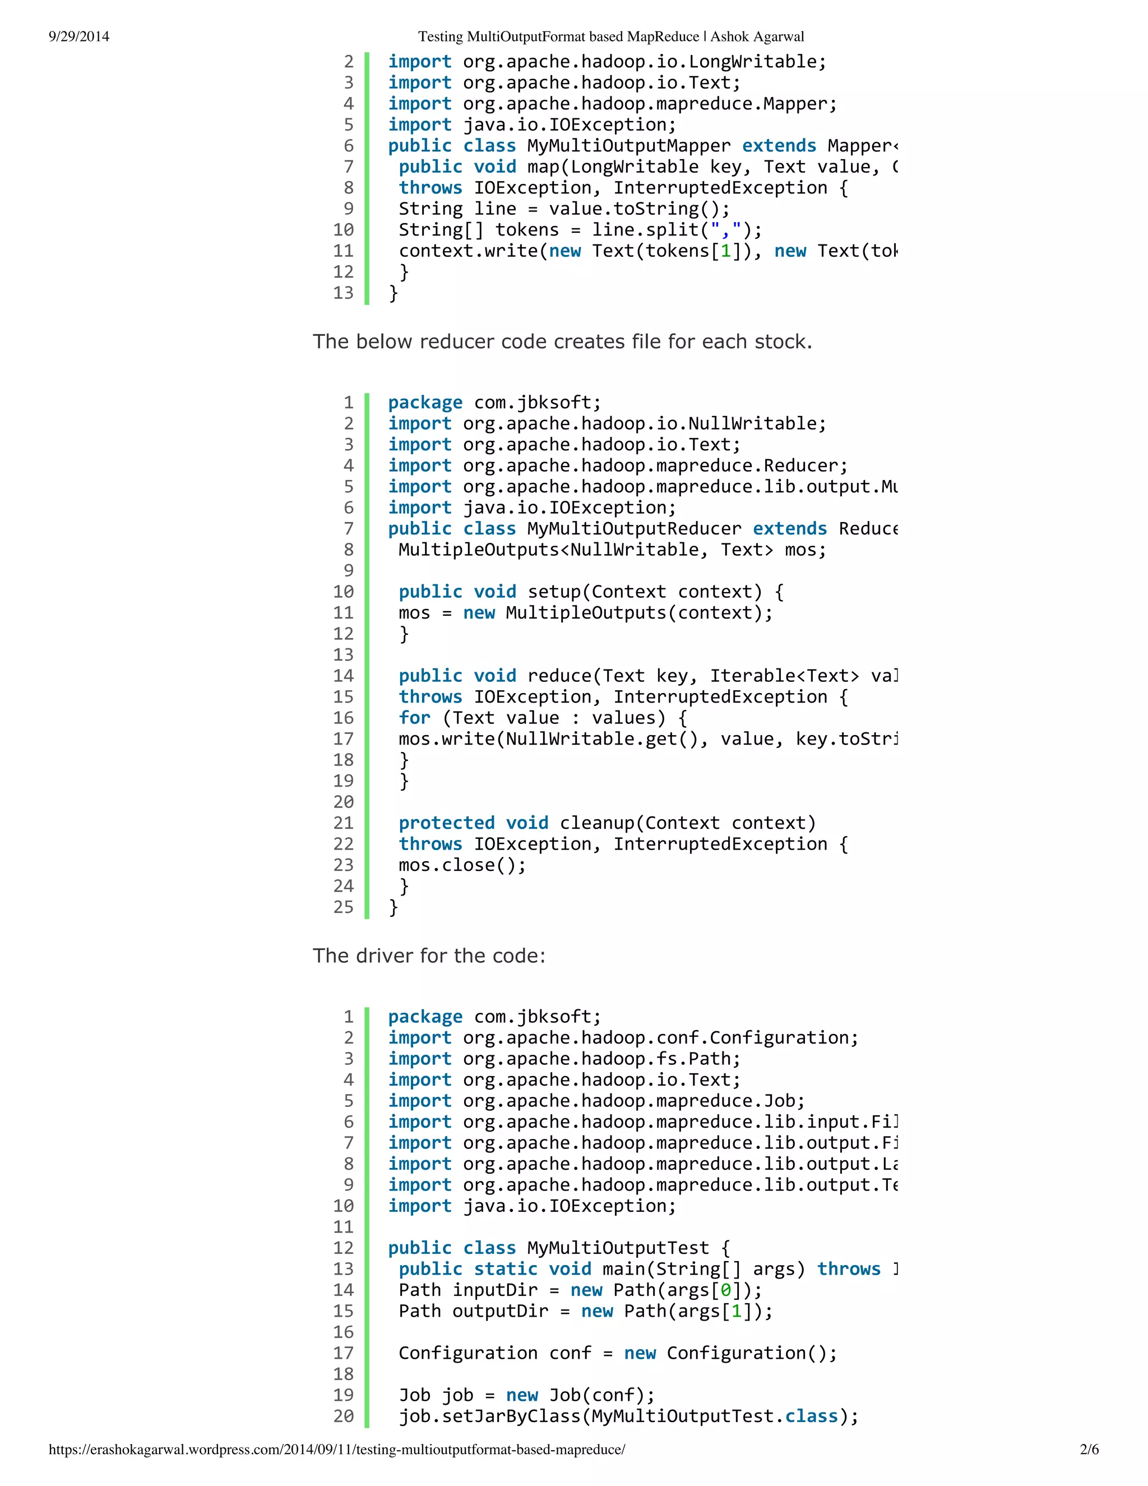This screenshot has width=1148, height=1486.
Task: Click line number 25 of reducer code
Action: pyautogui.click(x=344, y=907)
